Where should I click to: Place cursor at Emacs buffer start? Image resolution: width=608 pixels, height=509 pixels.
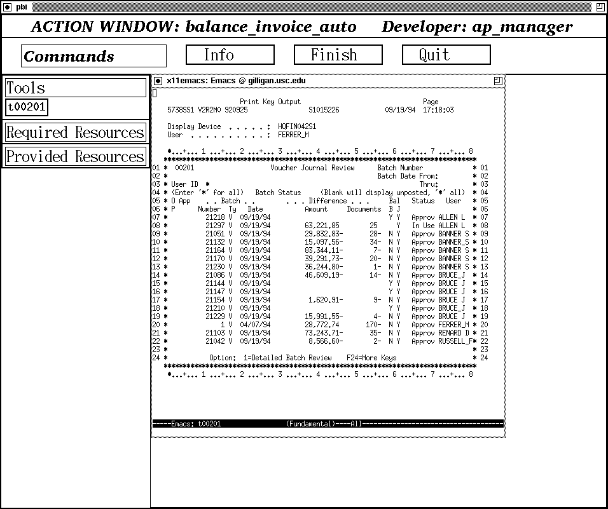click(155, 93)
